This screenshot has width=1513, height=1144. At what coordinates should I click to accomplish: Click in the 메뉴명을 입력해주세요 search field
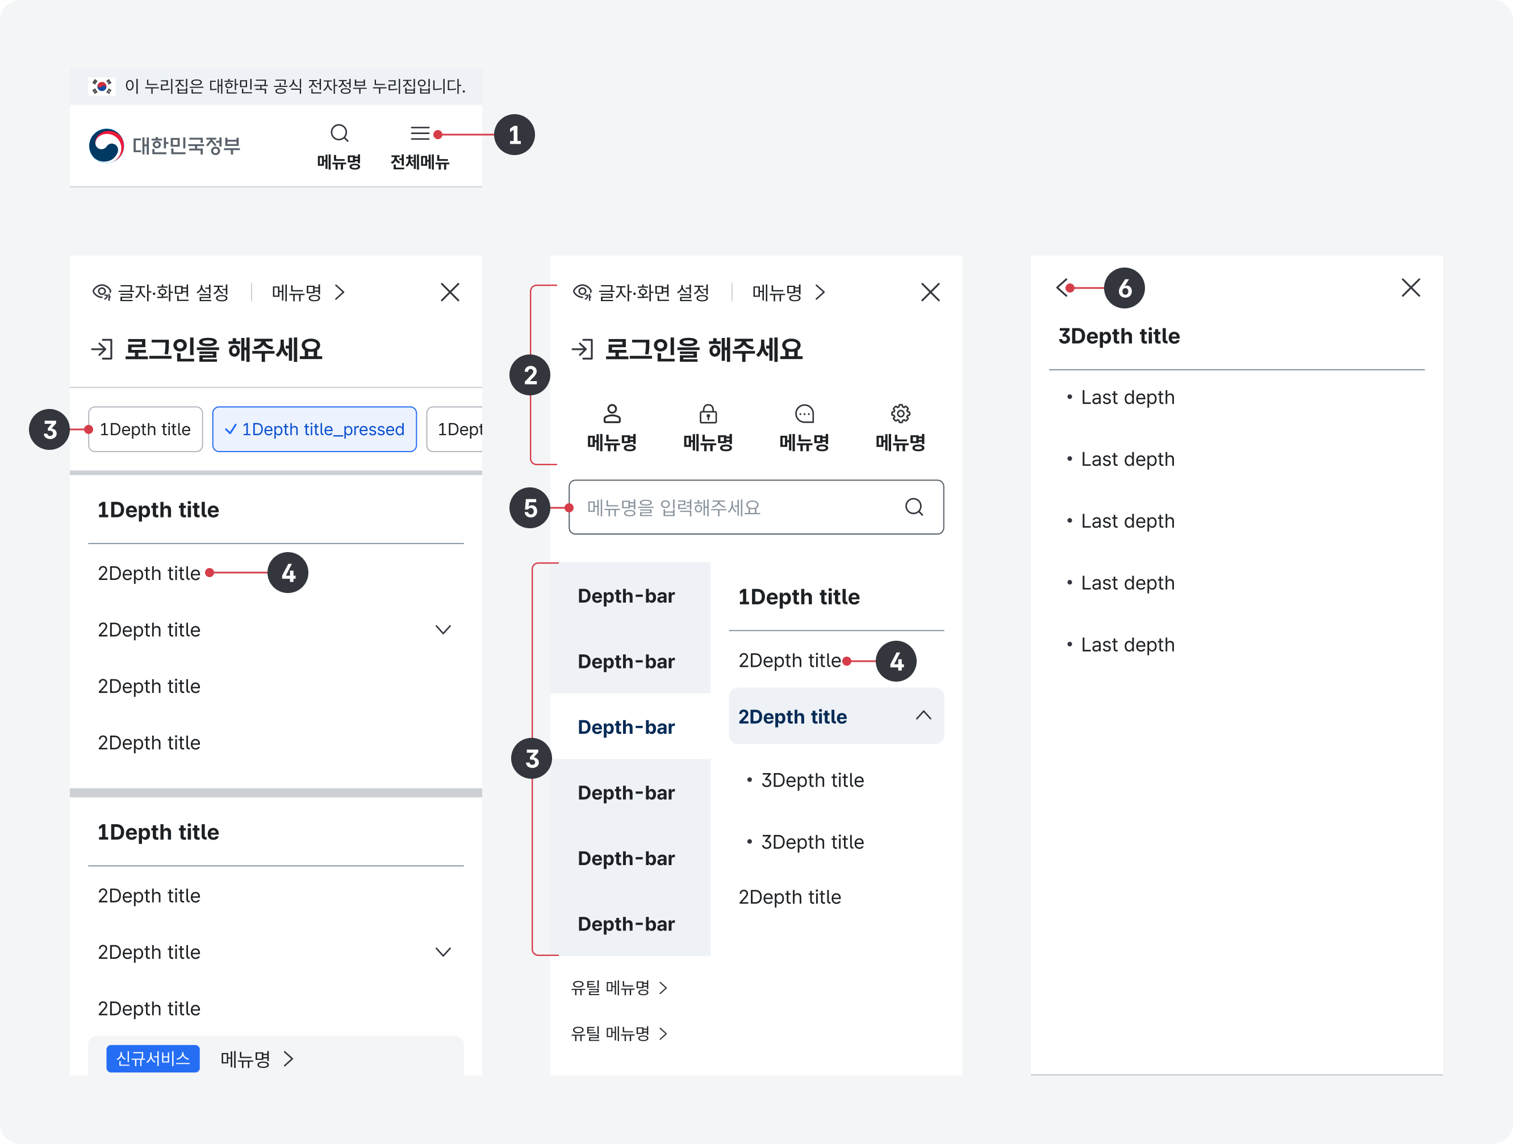tap(756, 507)
